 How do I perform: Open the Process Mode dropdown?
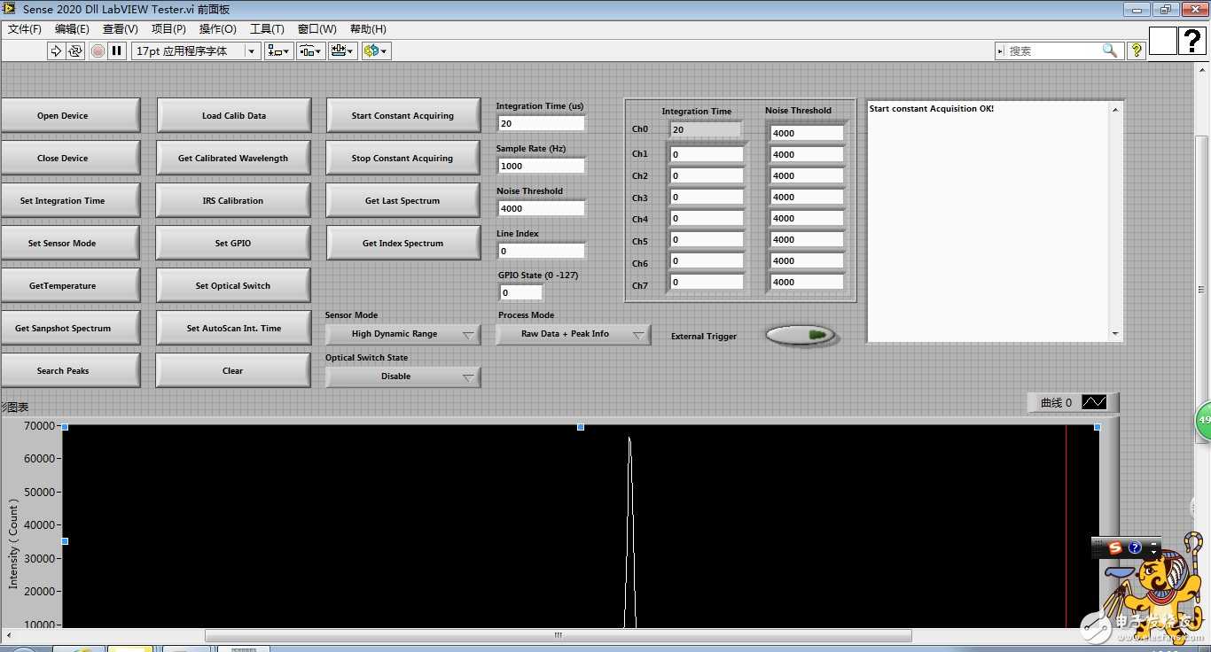tap(573, 334)
